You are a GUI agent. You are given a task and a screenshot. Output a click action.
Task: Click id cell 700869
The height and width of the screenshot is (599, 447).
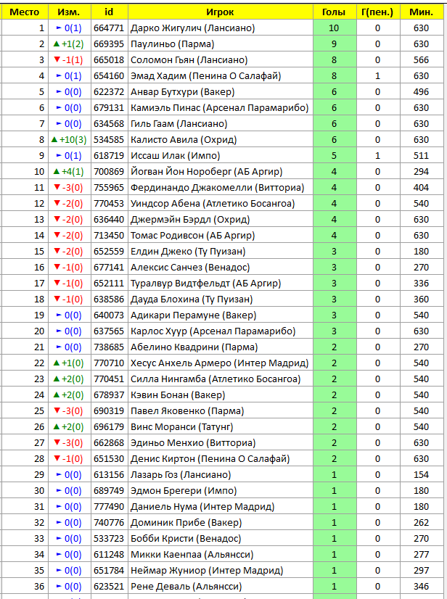click(110, 172)
